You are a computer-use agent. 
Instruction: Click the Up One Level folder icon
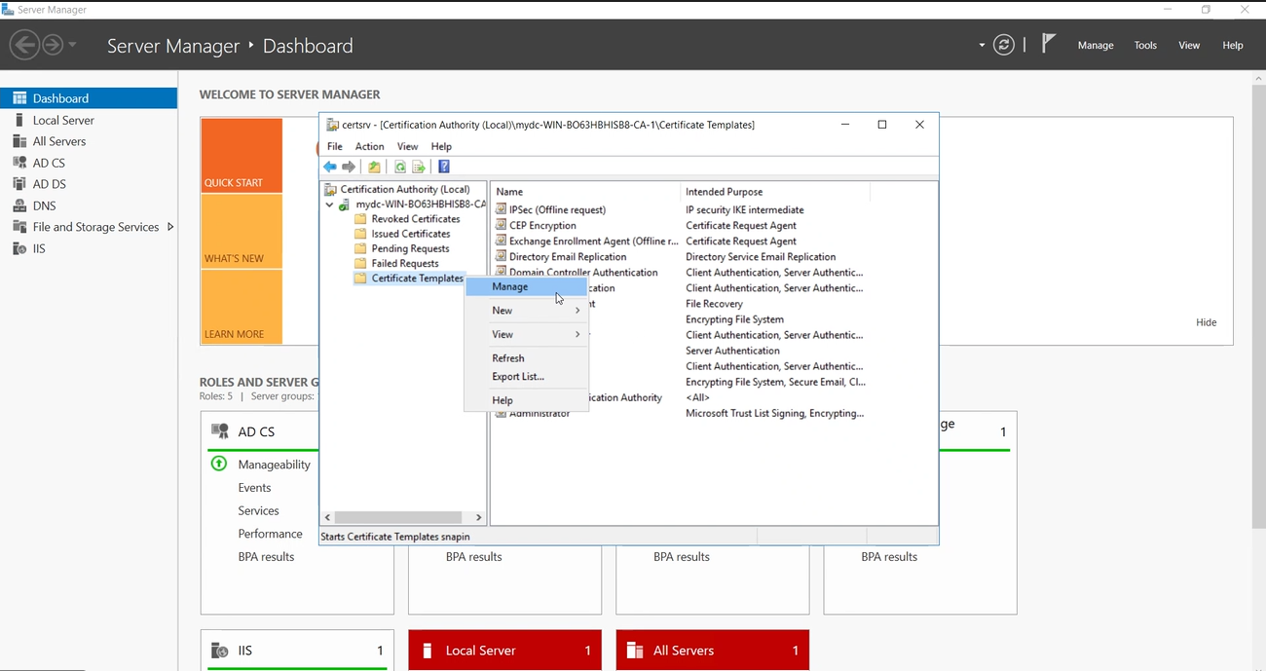(374, 167)
